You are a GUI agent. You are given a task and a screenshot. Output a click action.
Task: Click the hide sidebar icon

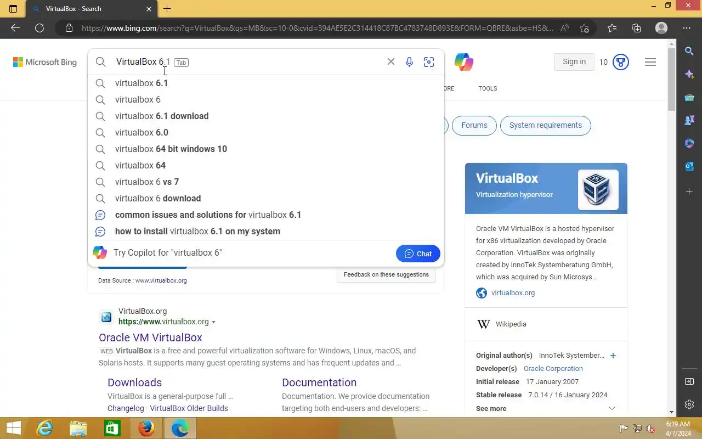[x=689, y=381]
